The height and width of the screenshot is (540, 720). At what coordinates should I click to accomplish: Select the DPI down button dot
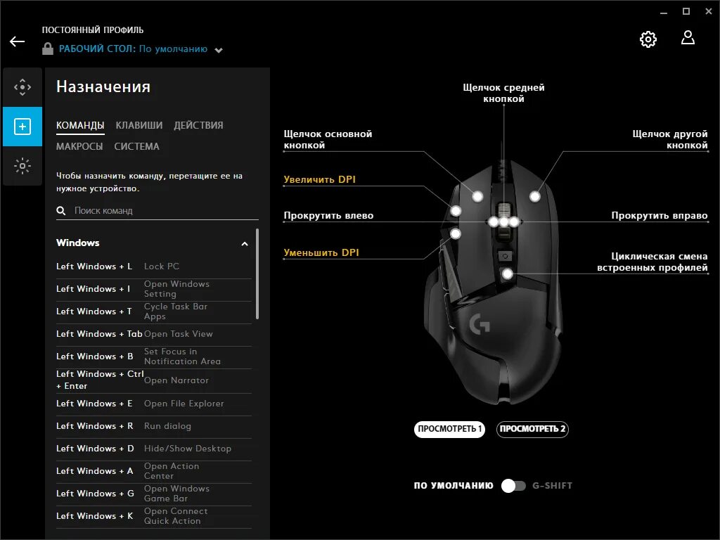(456, 233)
